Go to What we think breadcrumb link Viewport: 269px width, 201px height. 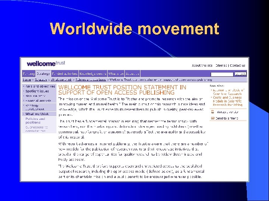61,80
